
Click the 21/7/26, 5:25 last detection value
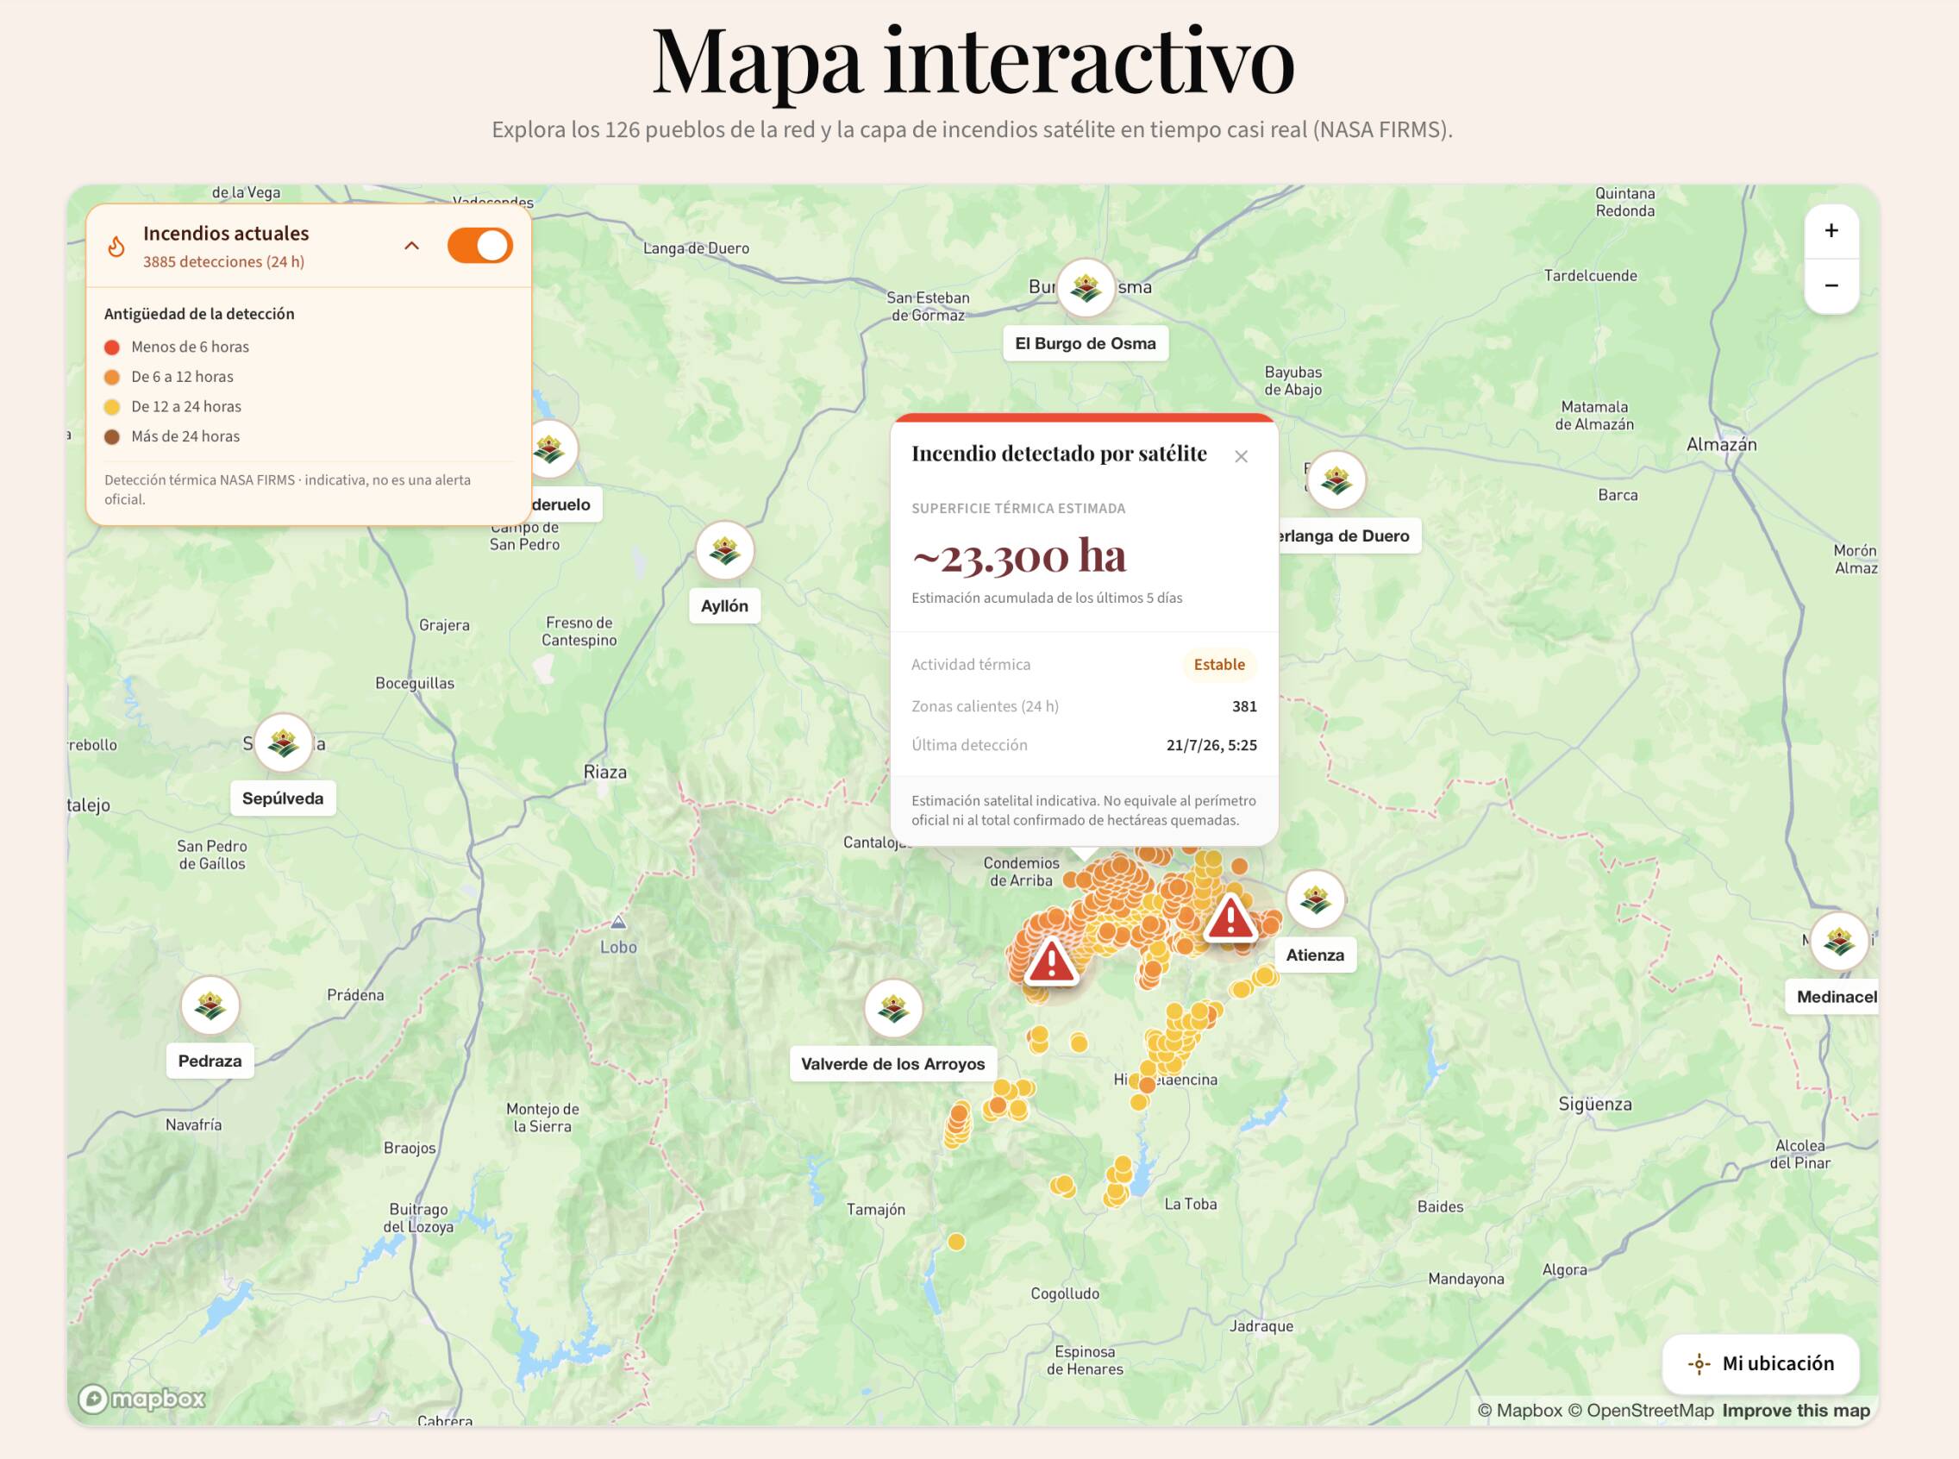[x=1211, y=745]
